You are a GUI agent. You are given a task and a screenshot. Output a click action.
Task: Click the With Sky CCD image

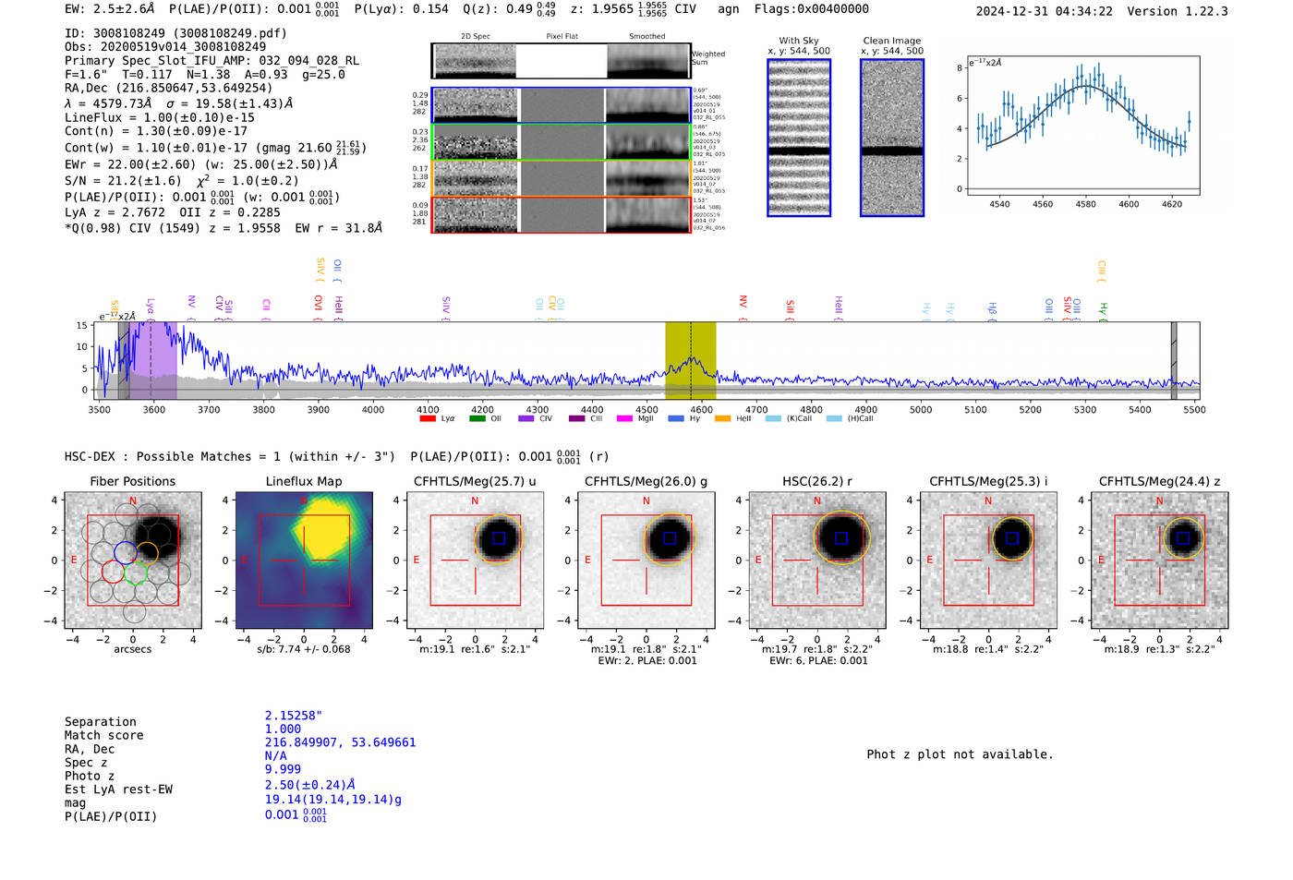[x=799, y=138]
